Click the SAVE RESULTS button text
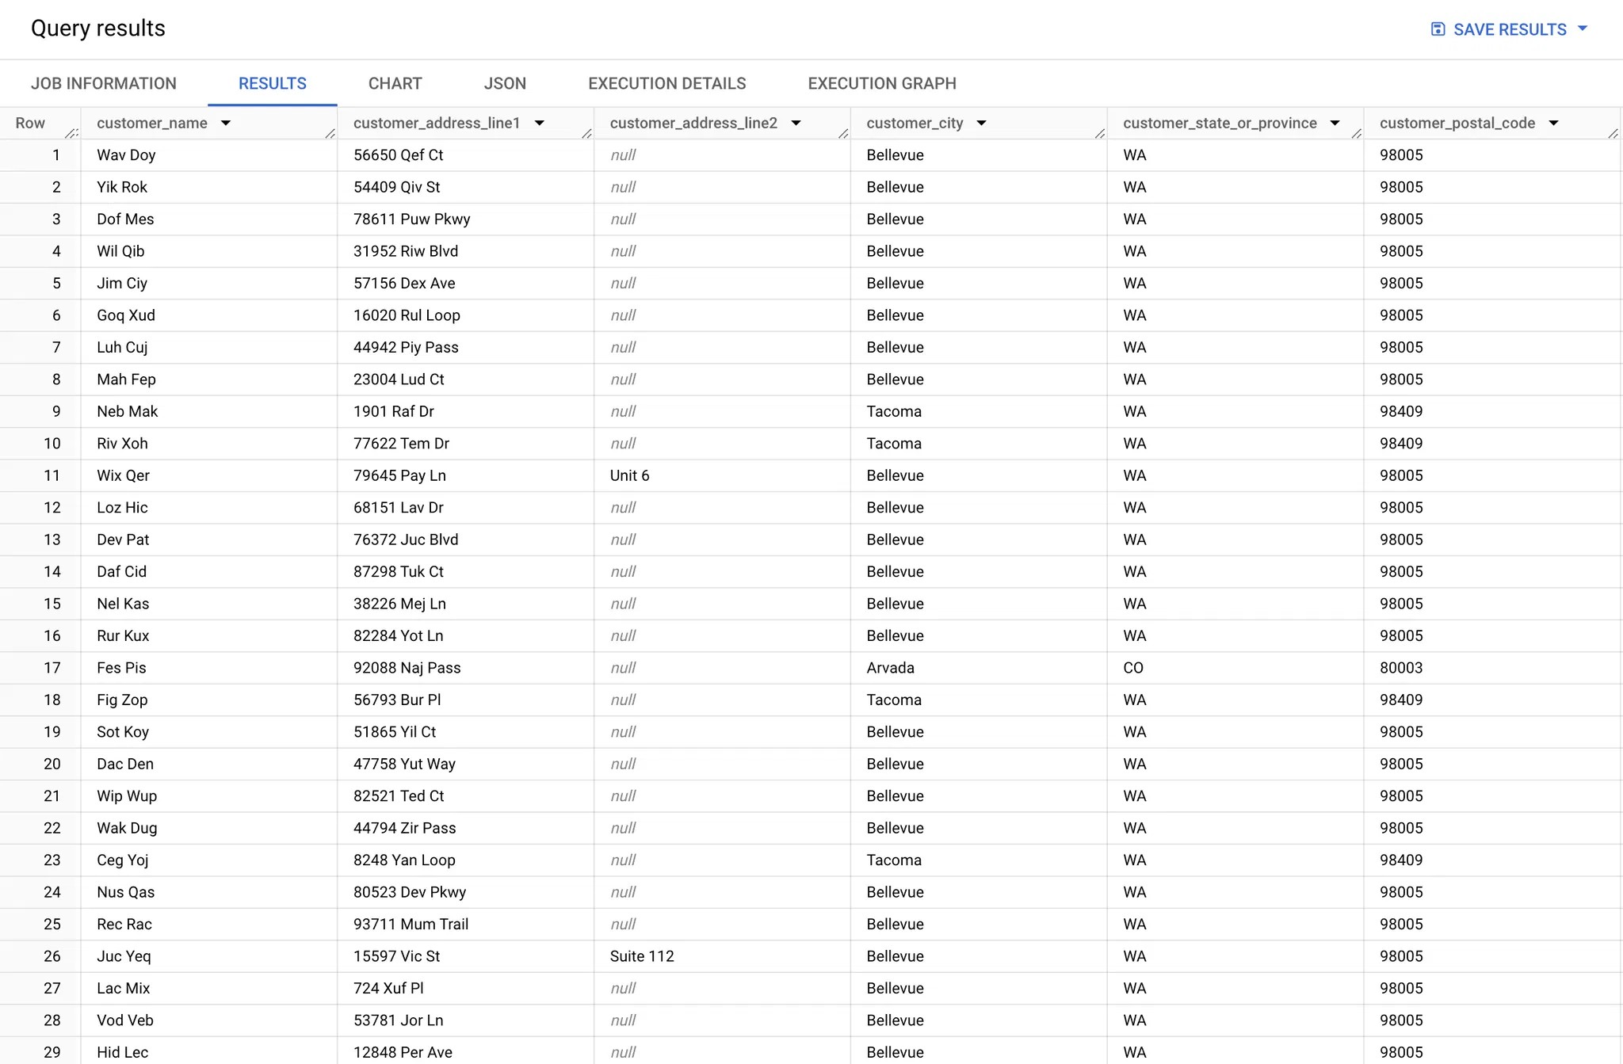Screen dimensions: 1623x1064 [x=1510, y=29]
